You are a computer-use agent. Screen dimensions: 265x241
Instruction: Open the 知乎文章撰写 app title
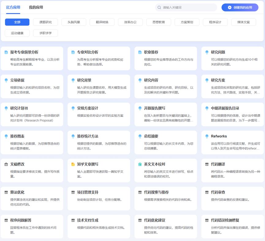88,164
